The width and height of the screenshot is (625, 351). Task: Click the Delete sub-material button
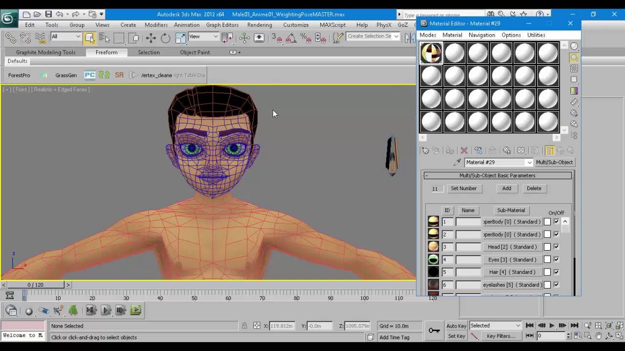[534, 188]
